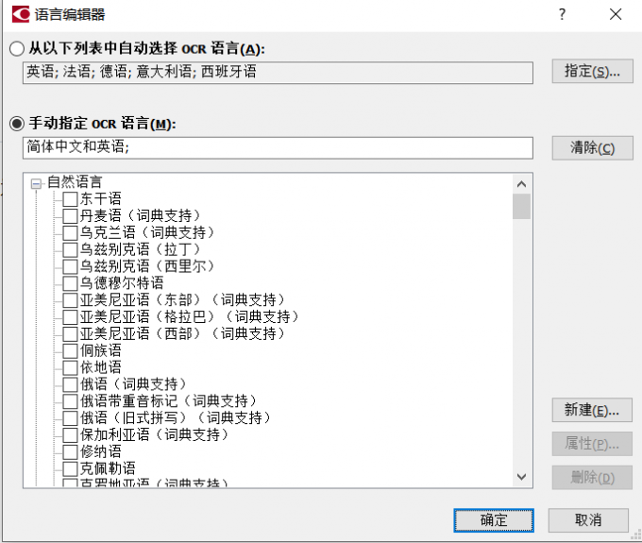Open the 指定(S)... button
Screen dimensions: 642x543
point(592,71)
